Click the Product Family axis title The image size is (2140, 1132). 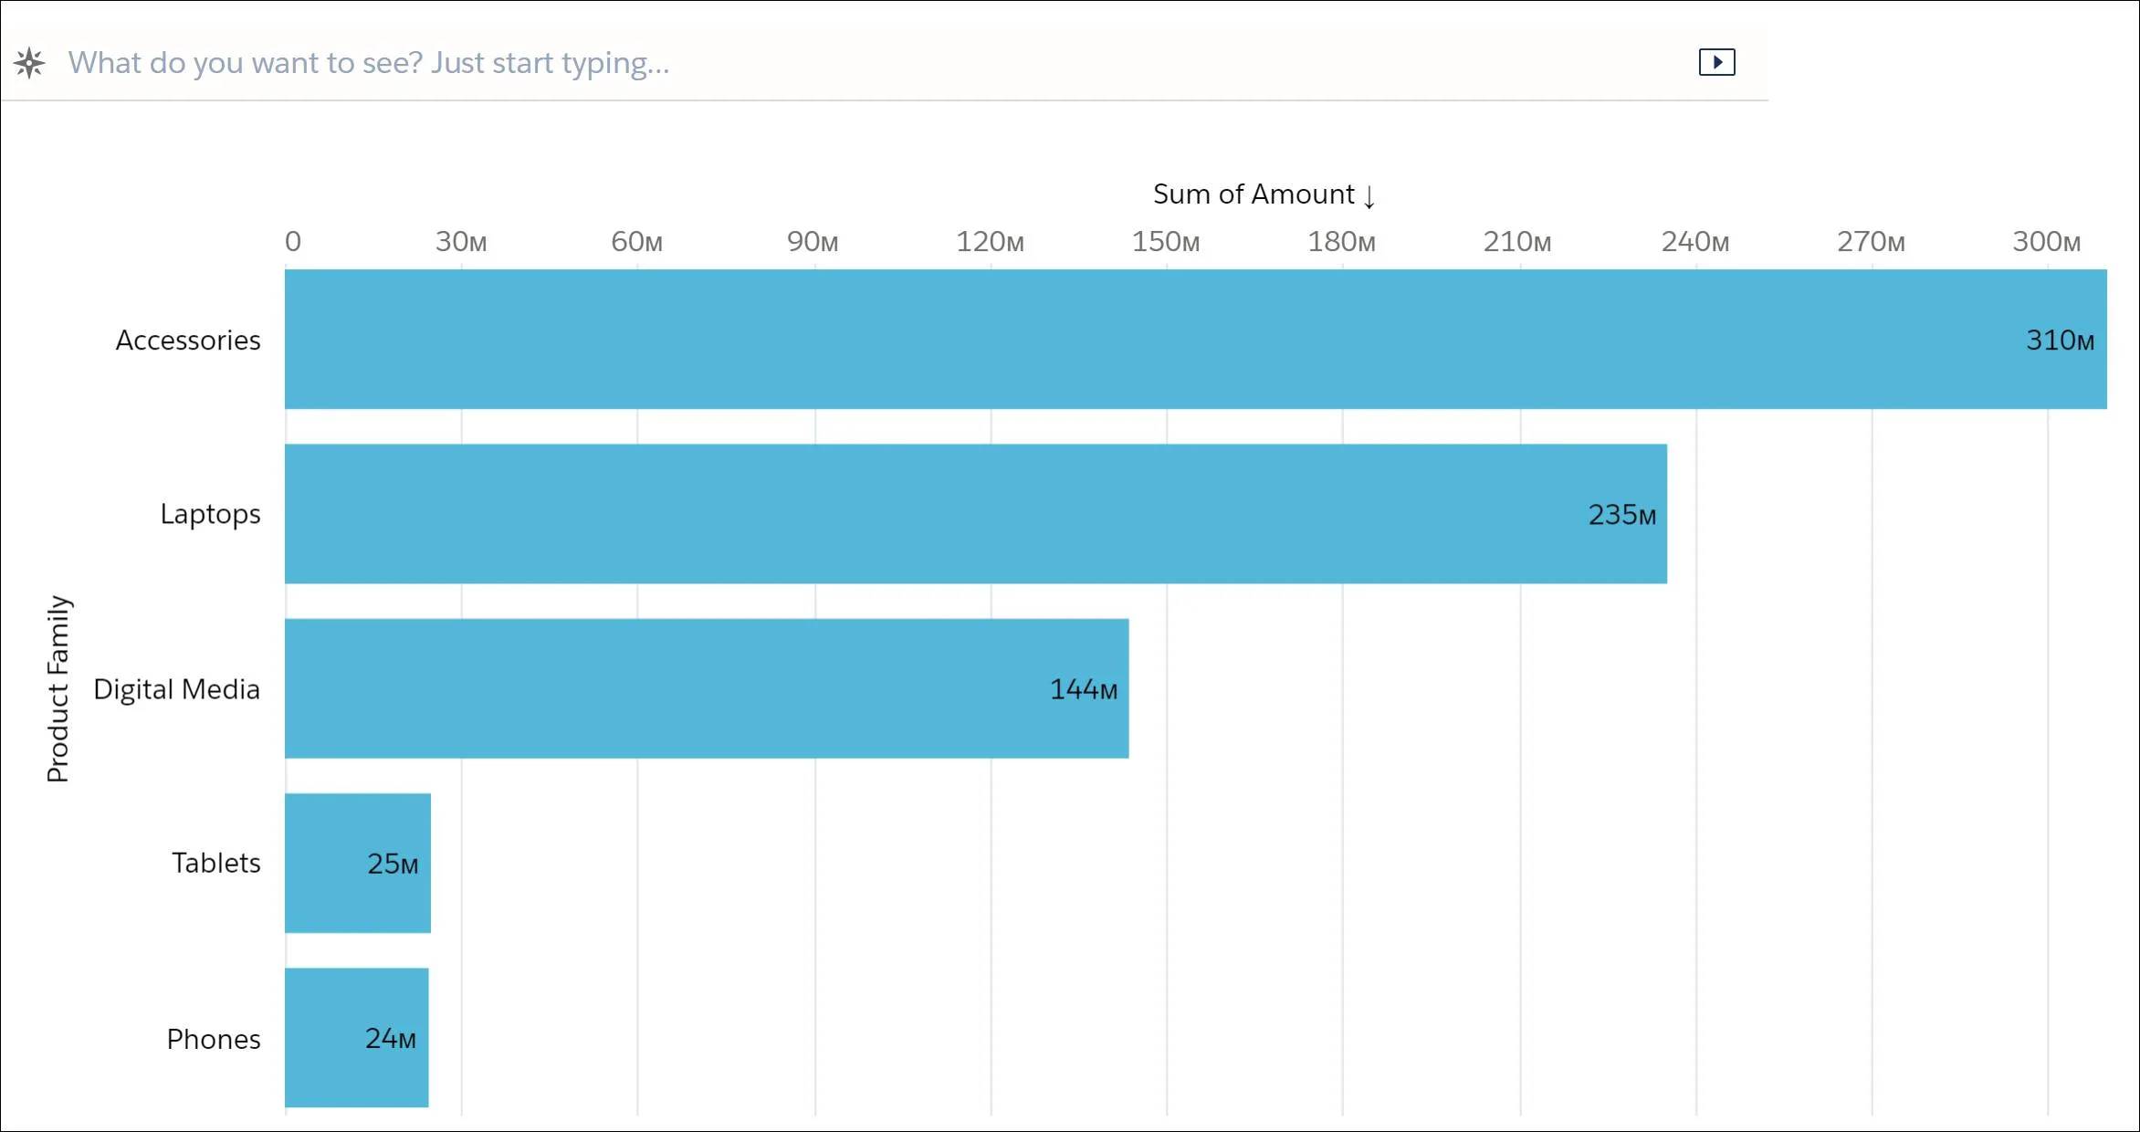coord(58,689)
